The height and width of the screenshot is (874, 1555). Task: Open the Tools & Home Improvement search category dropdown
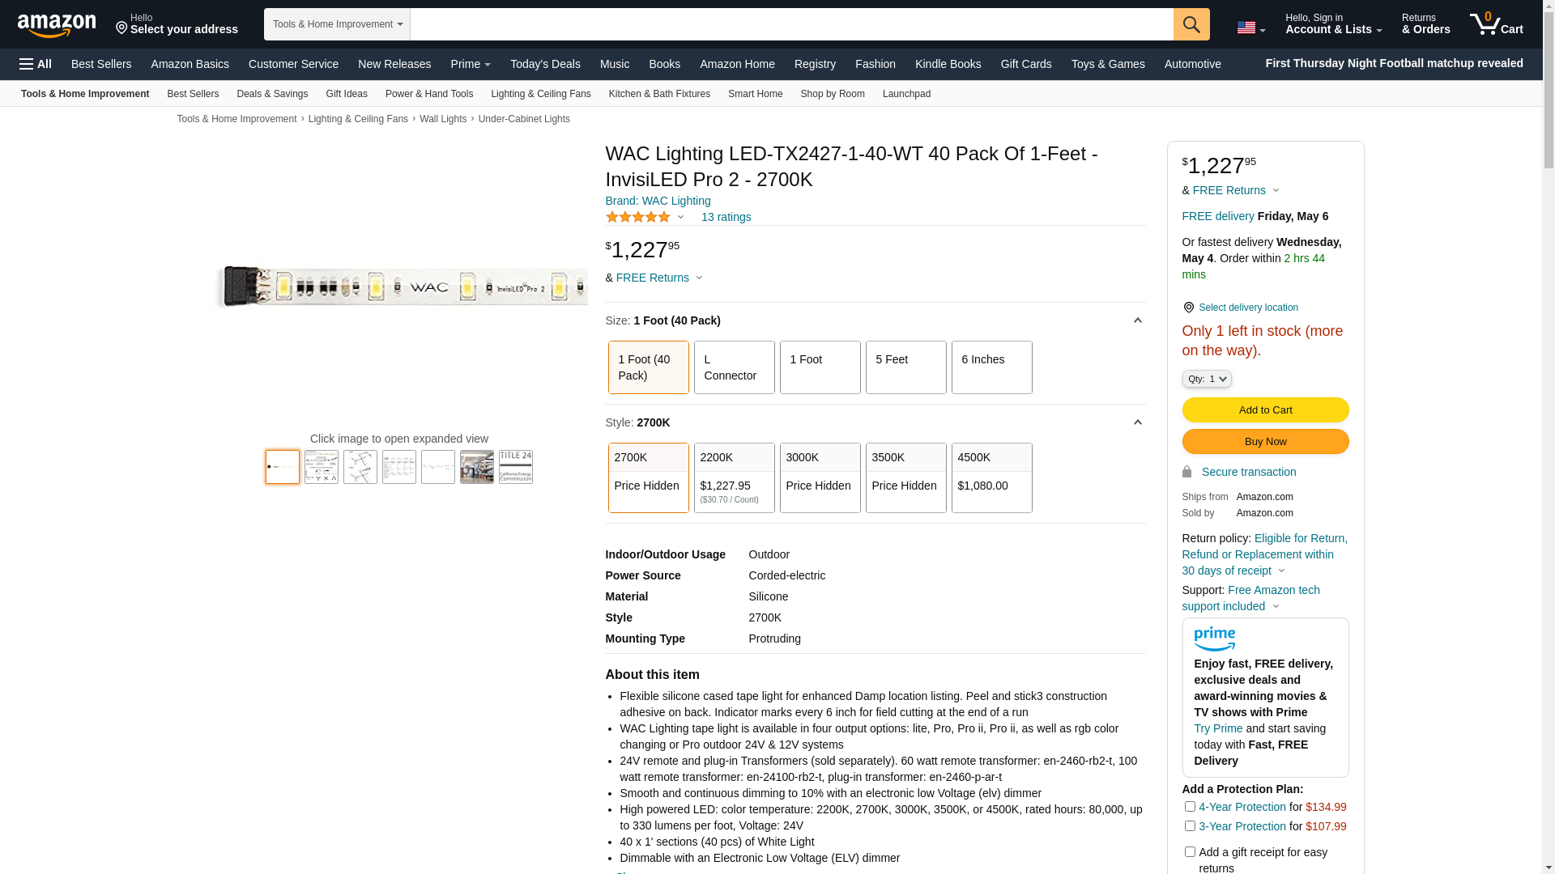(x=337, y=24)
